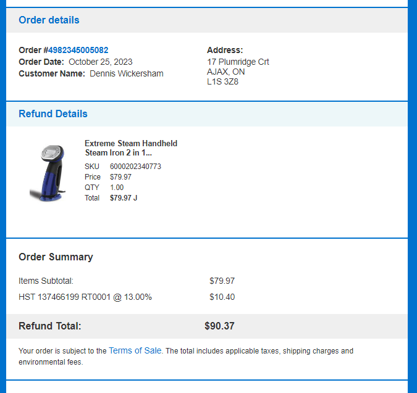Click the postal code L1S 3Z8
Image resolution: width=417 pixels, height=393 pixels.
coord(222,81)
